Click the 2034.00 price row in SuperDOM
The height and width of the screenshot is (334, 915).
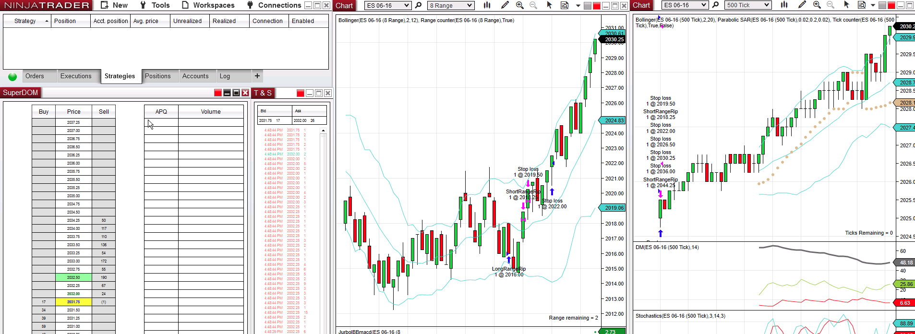tap(73, 228)
